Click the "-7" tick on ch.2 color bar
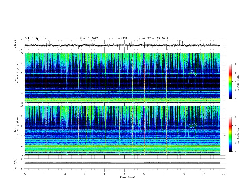Screen dimensions: 252x195 (235, 151)
